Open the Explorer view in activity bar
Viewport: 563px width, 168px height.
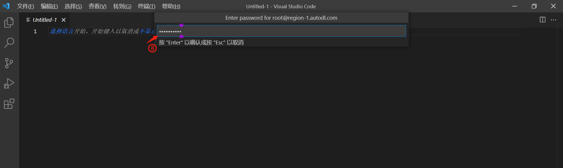(x=9, y=22)
